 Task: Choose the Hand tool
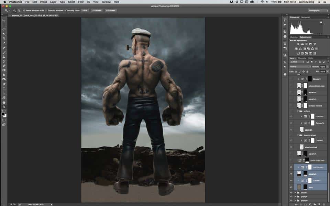[x=4, y=102]
